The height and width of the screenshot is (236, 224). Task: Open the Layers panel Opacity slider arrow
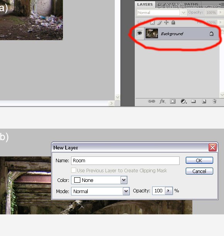[221, 12]
